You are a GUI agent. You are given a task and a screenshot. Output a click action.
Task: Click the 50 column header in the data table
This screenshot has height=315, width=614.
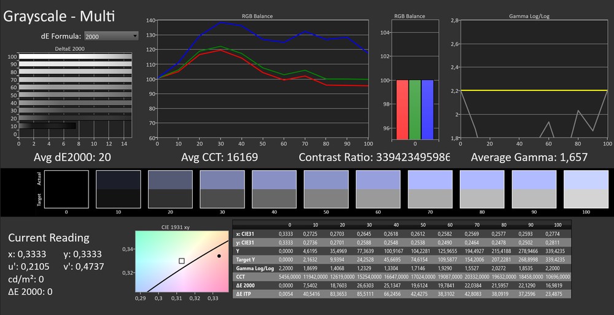click(x=423, y=225)
